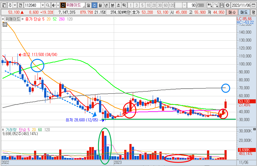This screenshot has height=166, width=257.
Task: Select the 년 yearly period
Action: 106,6
